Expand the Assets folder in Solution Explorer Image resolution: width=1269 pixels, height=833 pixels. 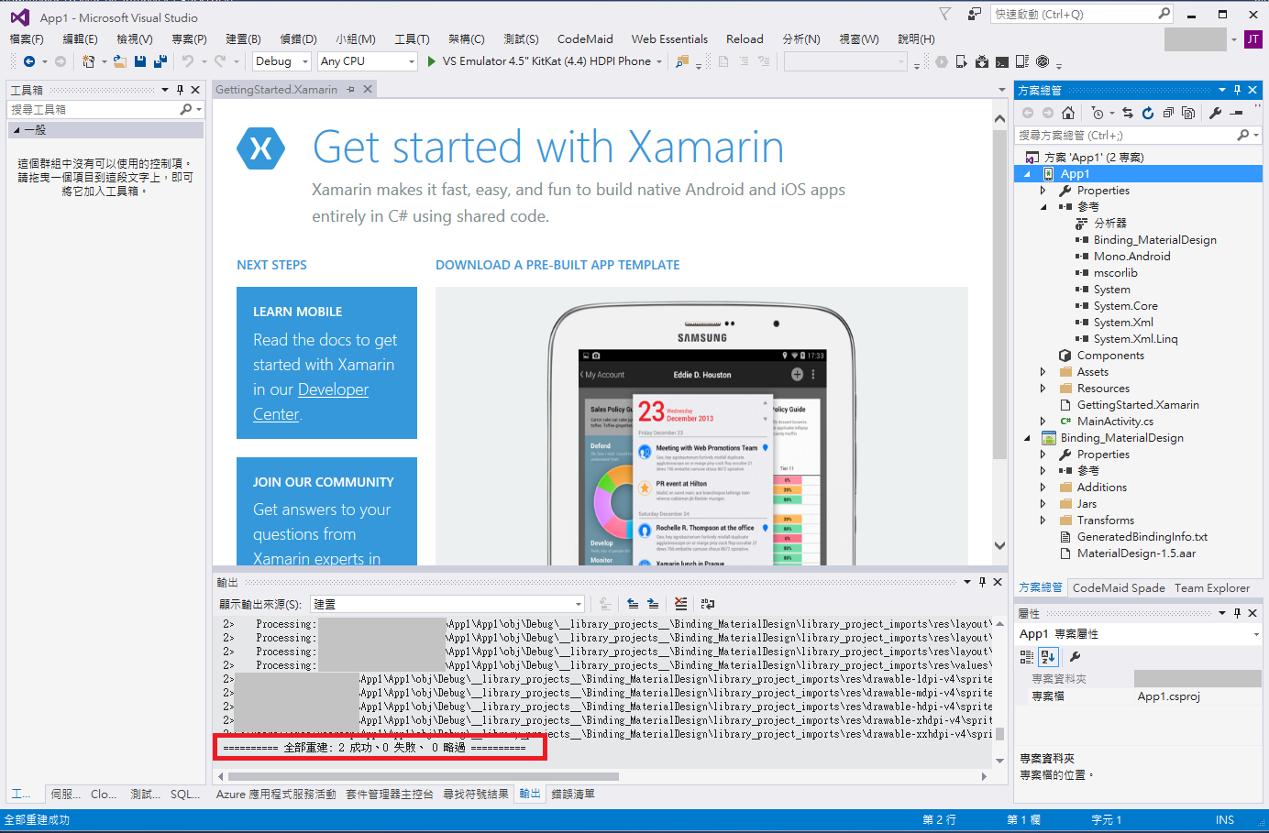[1043, 372]
